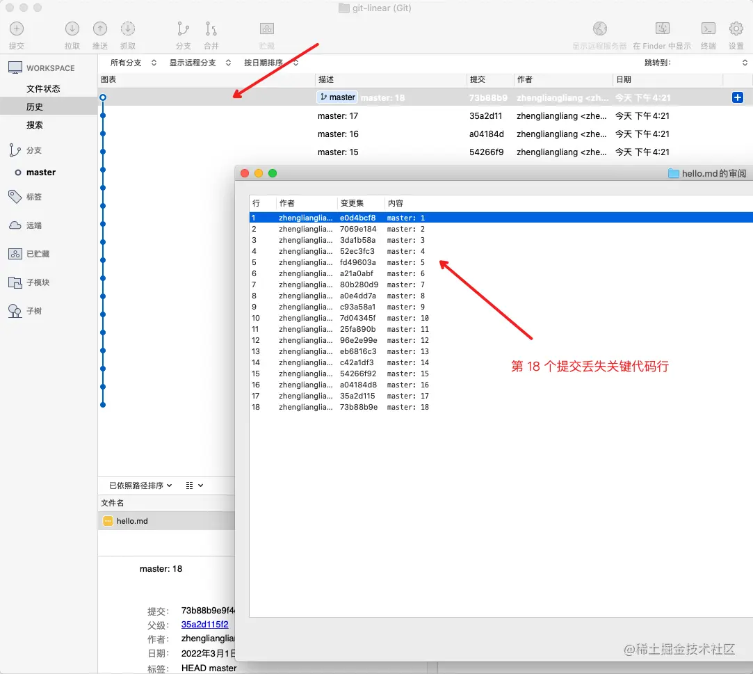Viewport: 753px width, 674px height.
Task: Select the master: 15 commit row
Action: tap(425, 152)
